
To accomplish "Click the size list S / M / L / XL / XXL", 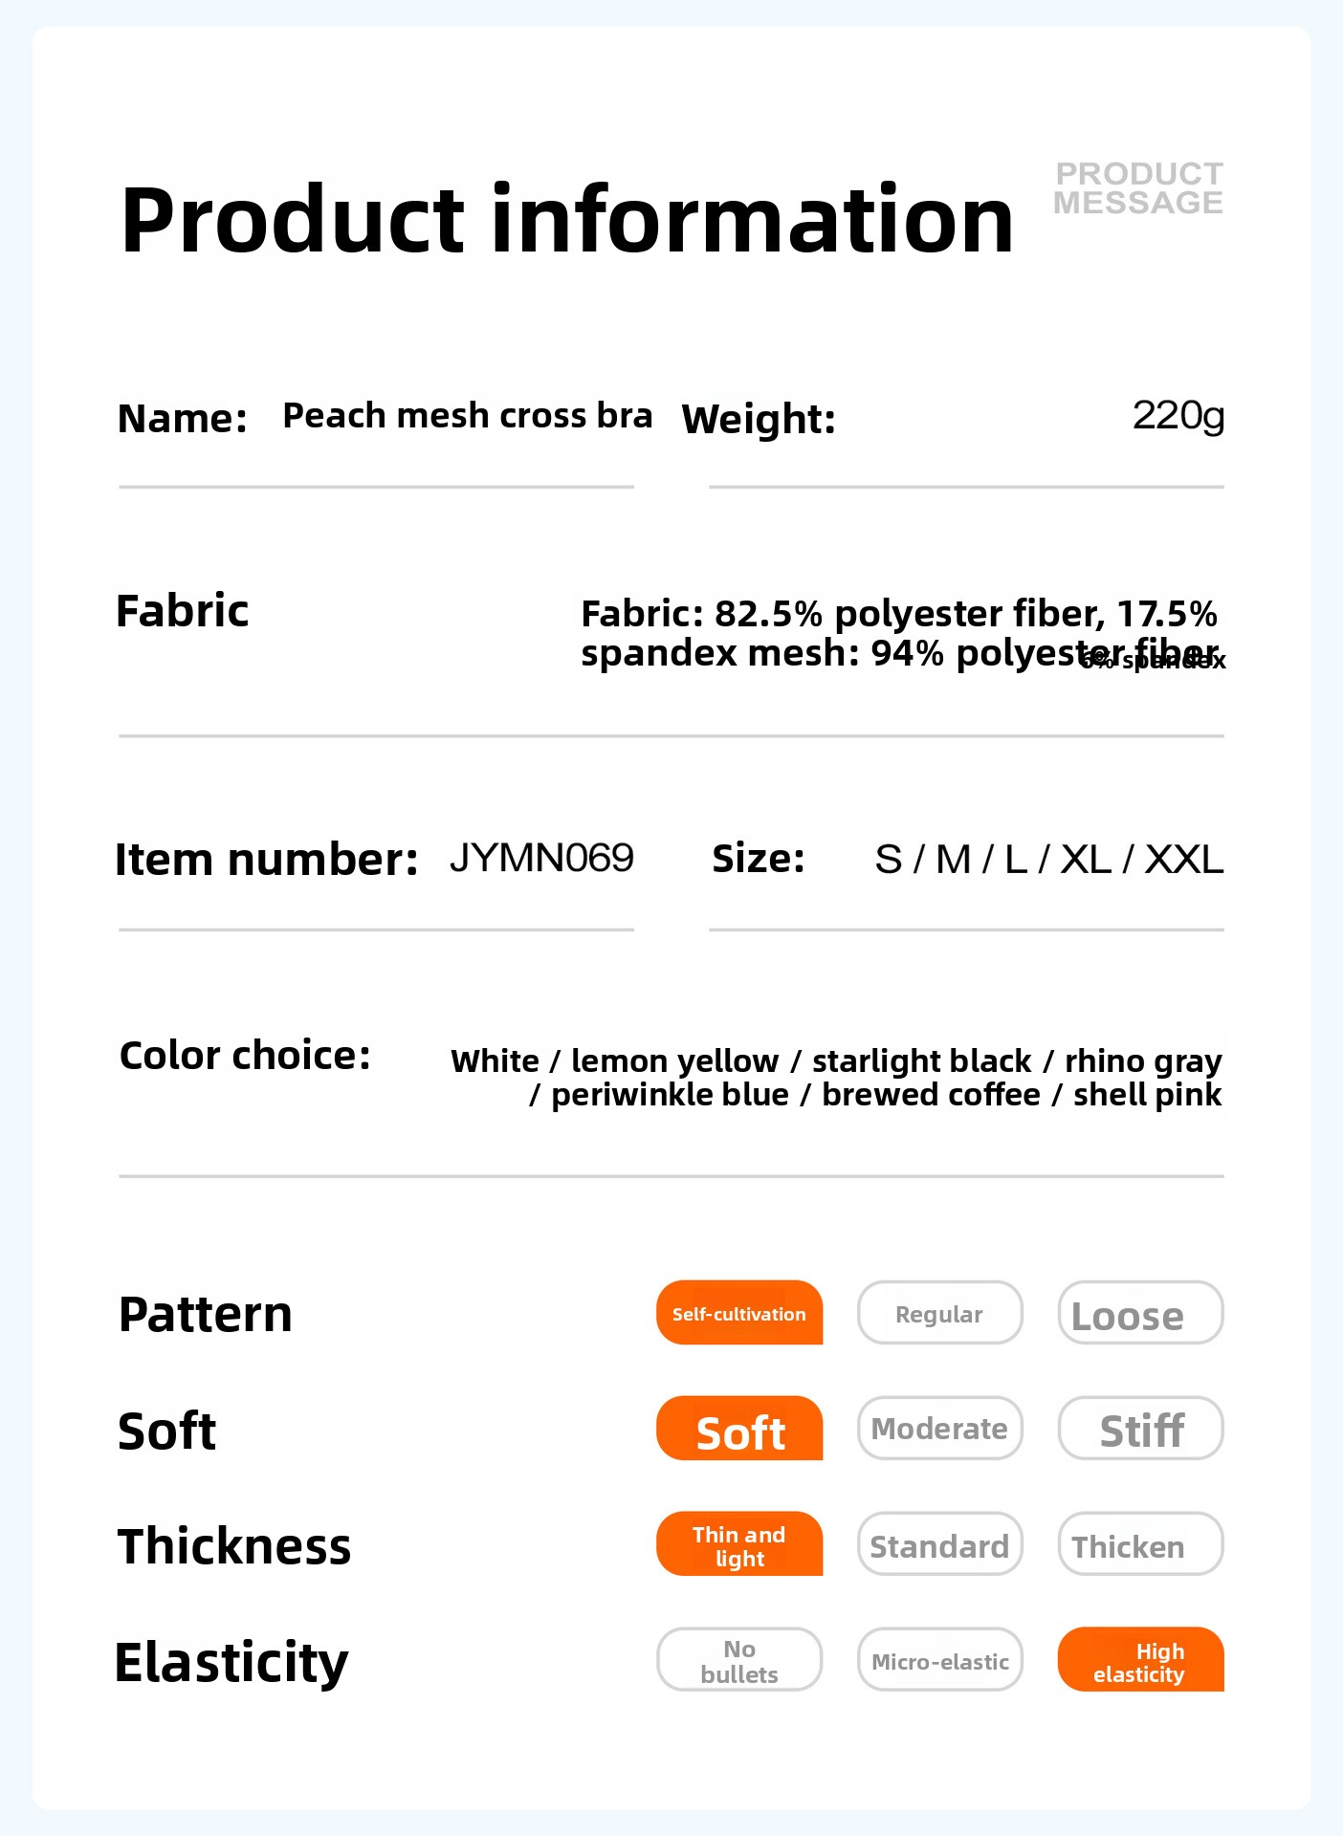I will [x=1049, y=859].
